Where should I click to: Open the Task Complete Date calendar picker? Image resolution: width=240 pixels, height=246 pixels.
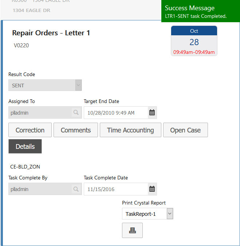[x=152, y=189]
